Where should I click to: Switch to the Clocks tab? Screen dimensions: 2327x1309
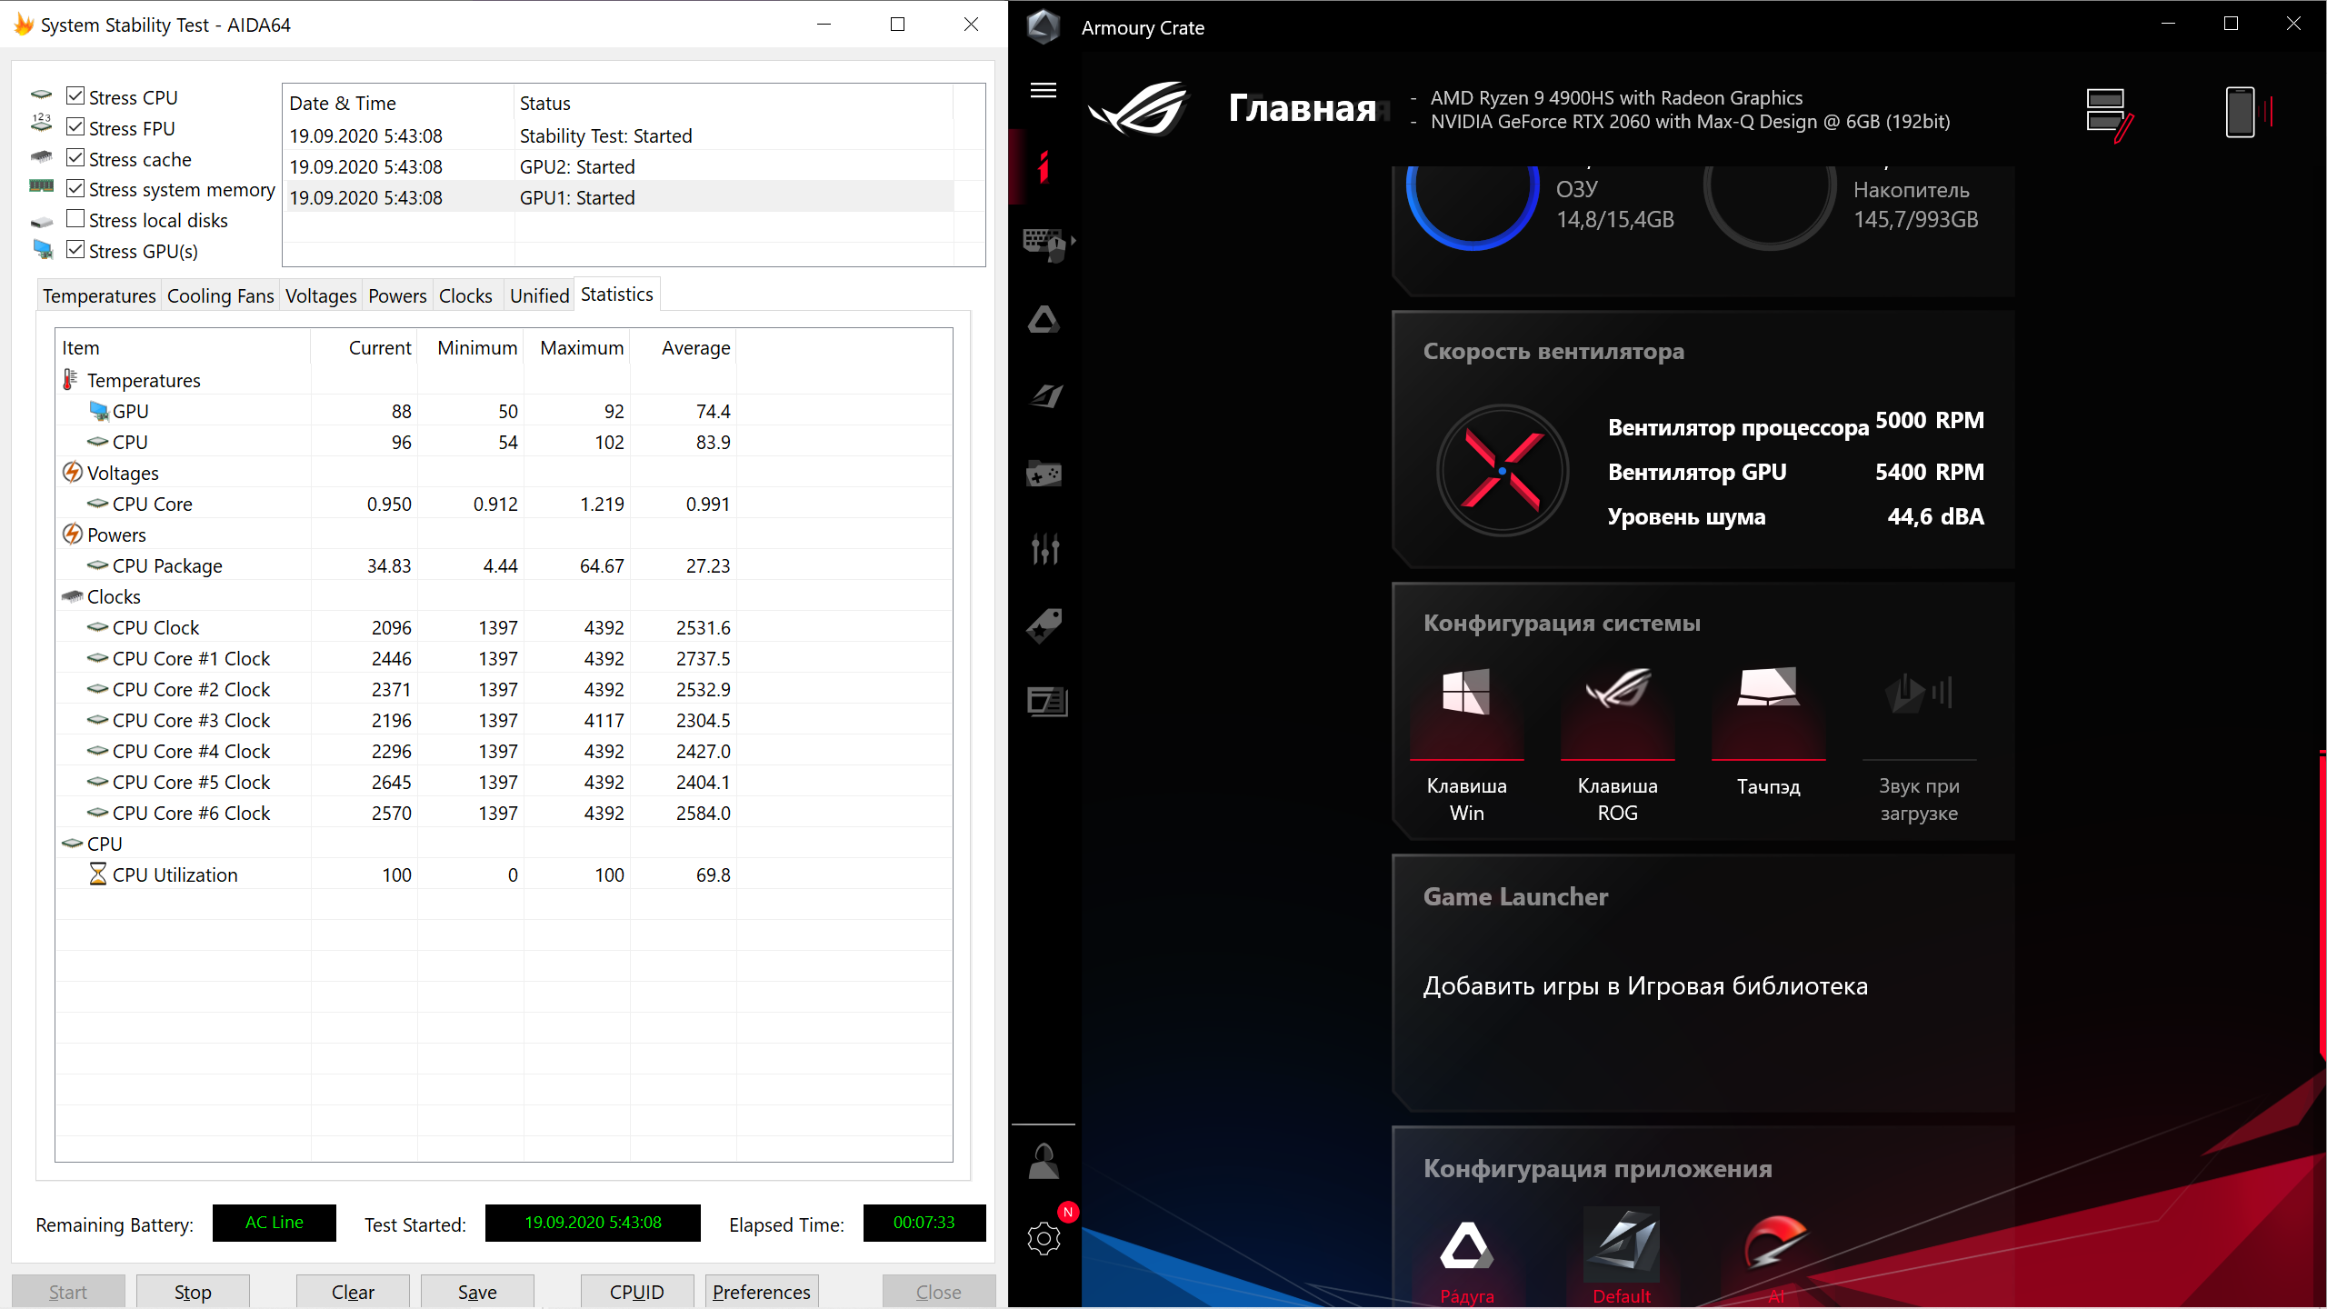pyautogui.click(x=465, y=296)
